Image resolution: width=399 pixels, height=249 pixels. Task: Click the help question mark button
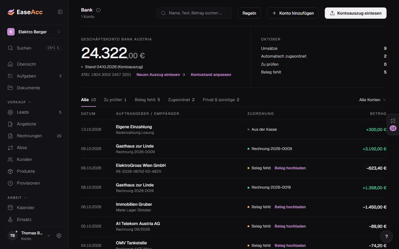(x=387, y=237)
